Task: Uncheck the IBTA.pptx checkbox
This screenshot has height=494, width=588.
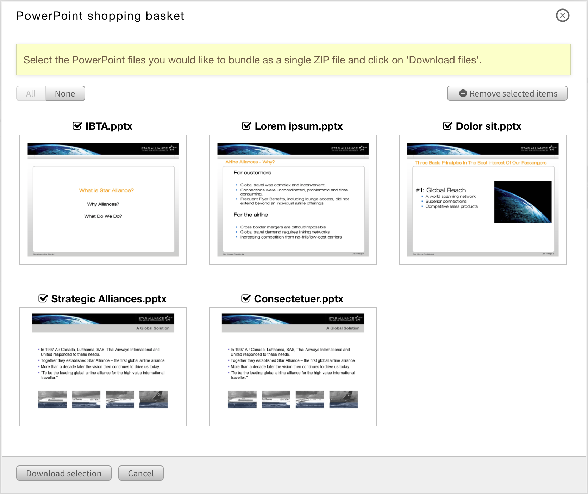Action: click(77, 126)
